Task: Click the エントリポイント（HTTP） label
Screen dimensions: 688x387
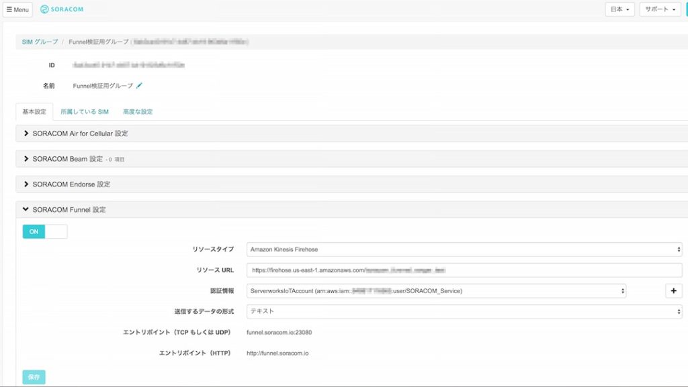Action: pyautogui.click(x=194, y=353)
